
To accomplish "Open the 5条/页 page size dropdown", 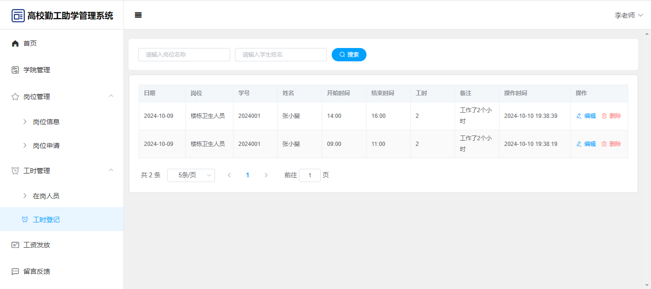I will 191,175.
